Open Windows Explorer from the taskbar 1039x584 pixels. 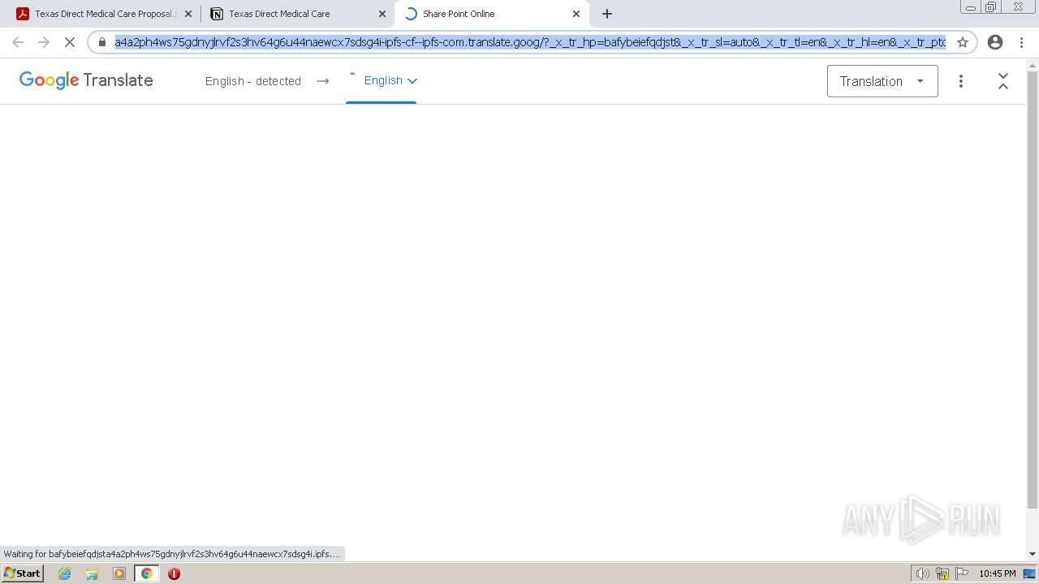coord(92,573)
